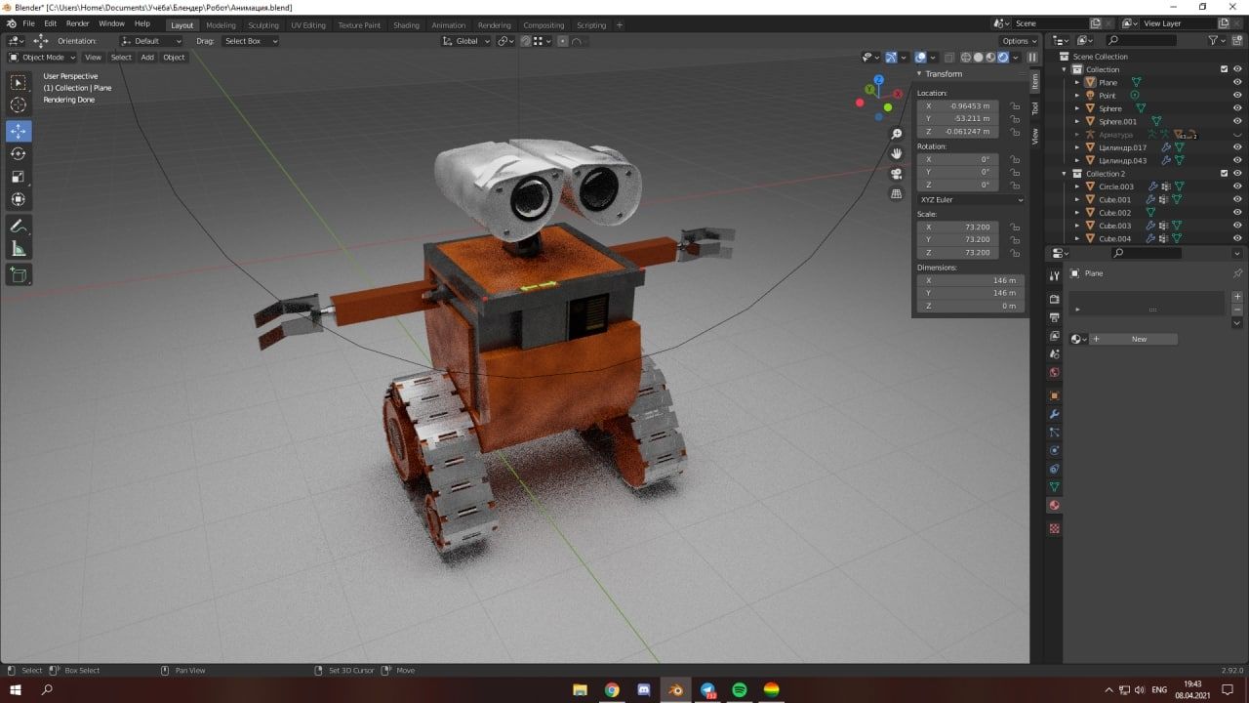Open the Animation workspace tab
The image size is (1249, 703).
click(449, 25)
